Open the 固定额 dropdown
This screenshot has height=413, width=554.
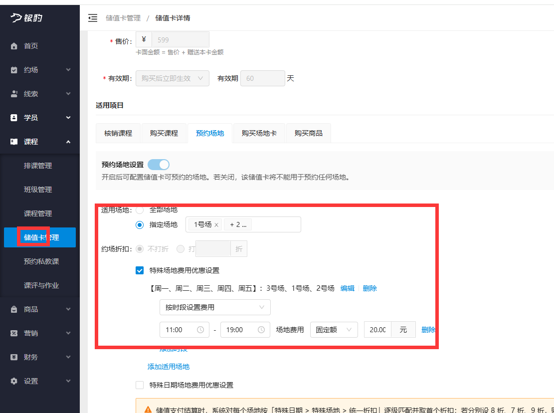click(334, 329)
